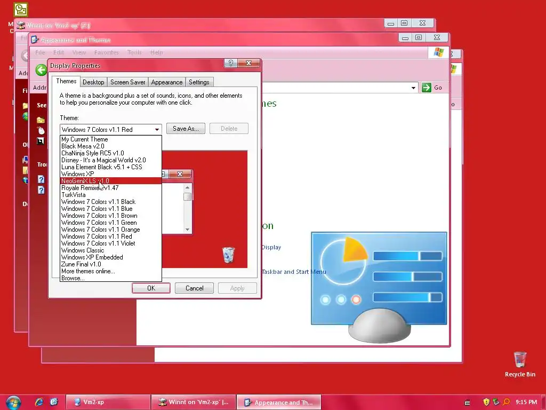Select the Windows XP Embedded theme
The height and width of the screenshot is (410, 546).
point(111,257)
